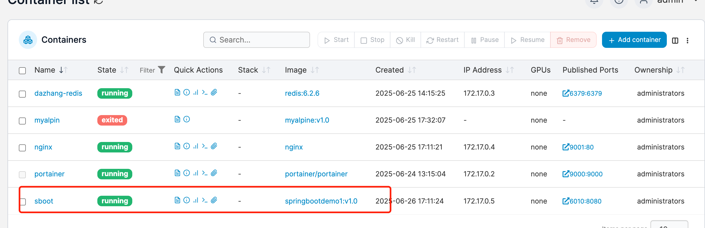Screen dimensions: 705x228
Task: Open sboot container details
Action: coord(44,201)
